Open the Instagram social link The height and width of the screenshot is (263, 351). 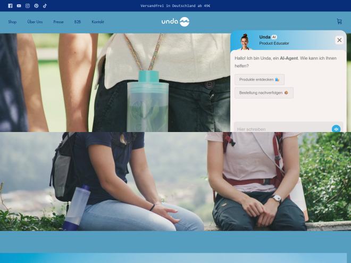(28, 6)
